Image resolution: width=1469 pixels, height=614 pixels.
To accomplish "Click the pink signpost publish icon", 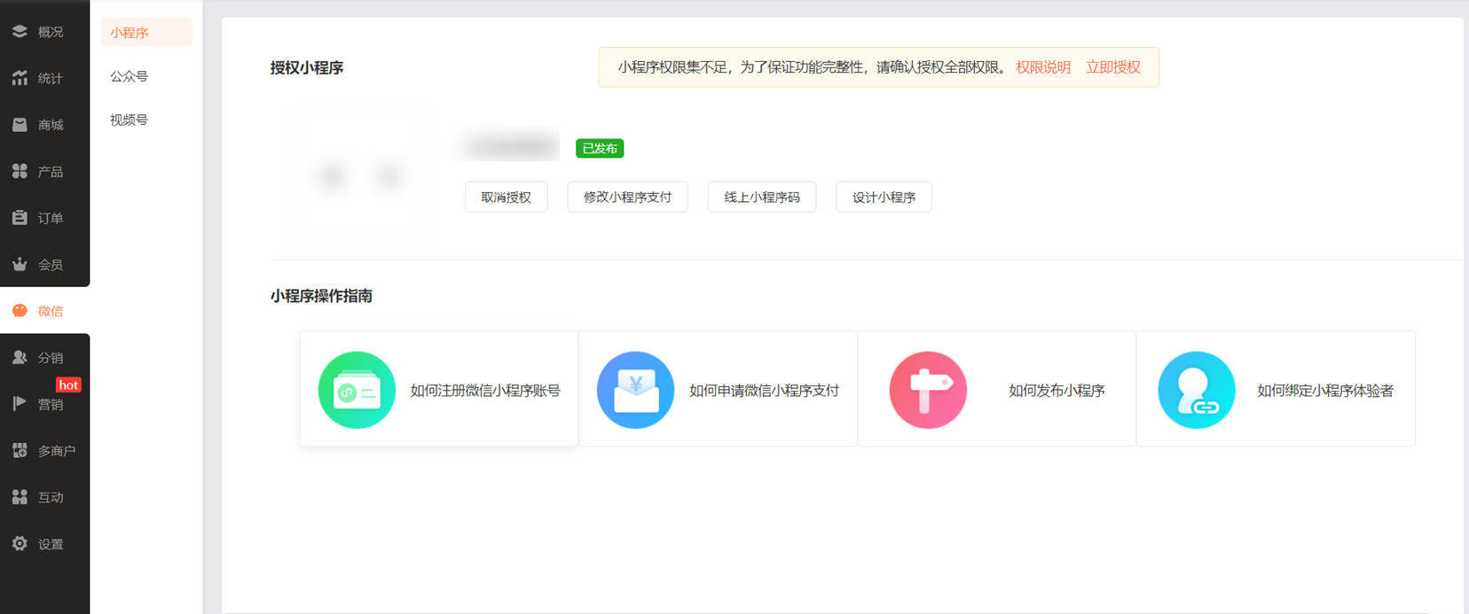I will pos(928,390).
